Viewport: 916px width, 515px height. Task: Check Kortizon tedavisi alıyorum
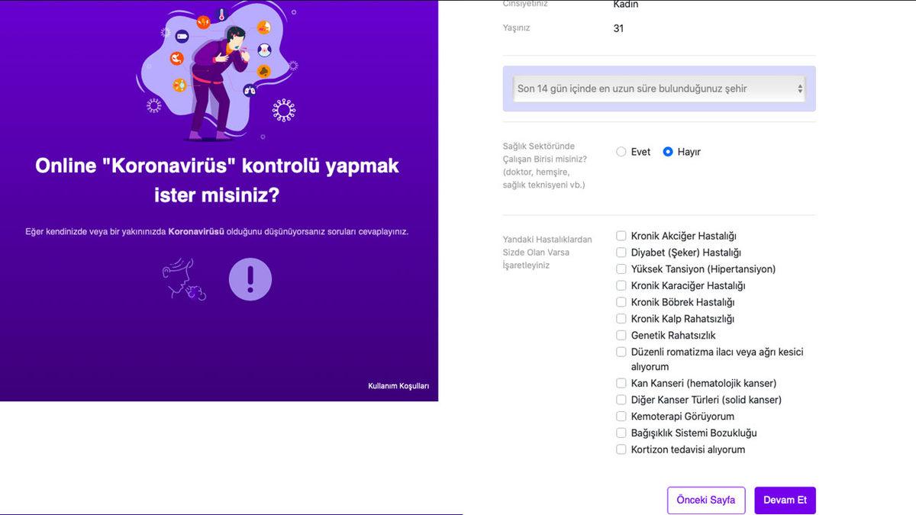tap(621, 449)
